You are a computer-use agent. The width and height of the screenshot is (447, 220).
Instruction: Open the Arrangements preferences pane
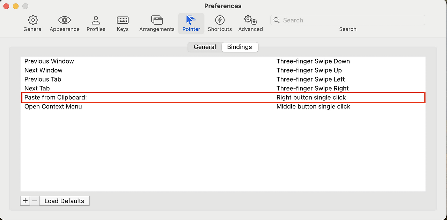coord(156,23)
